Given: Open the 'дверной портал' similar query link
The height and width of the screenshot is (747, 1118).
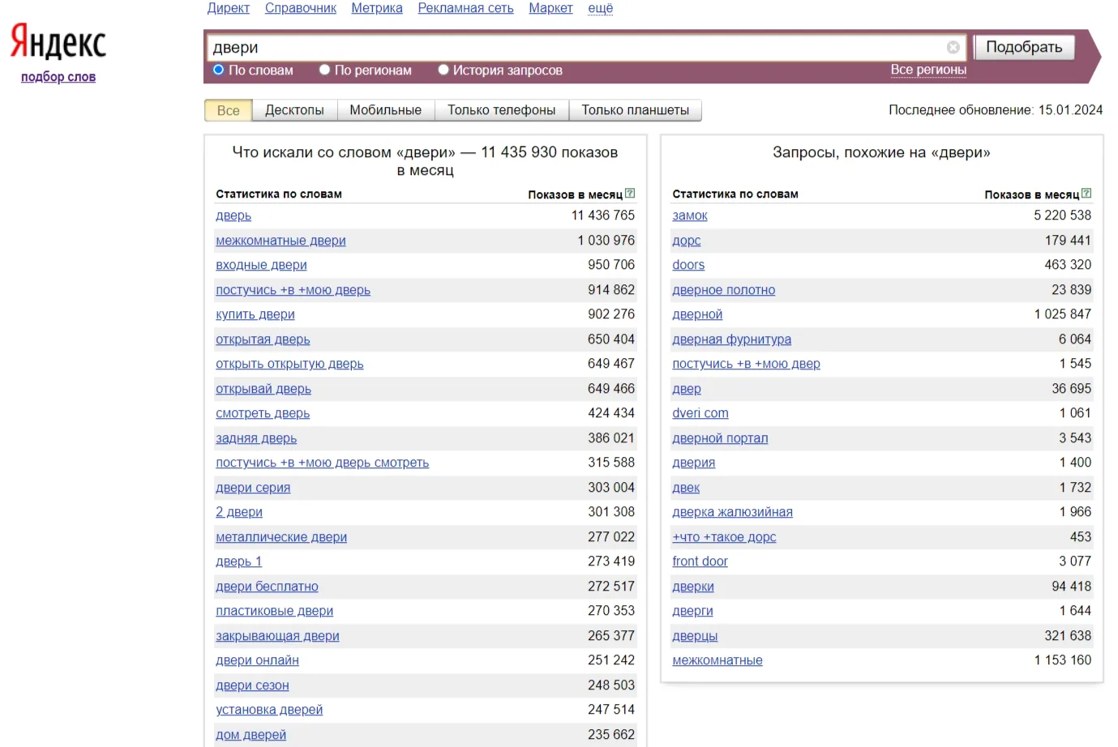Looking at the screenshot, I should coord(720,438).
